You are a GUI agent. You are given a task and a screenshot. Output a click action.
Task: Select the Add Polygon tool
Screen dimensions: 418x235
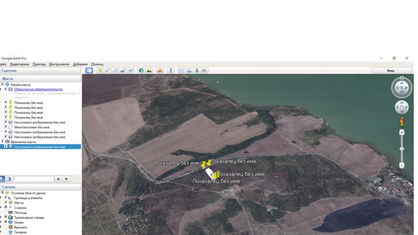click(x=107, y=70)
